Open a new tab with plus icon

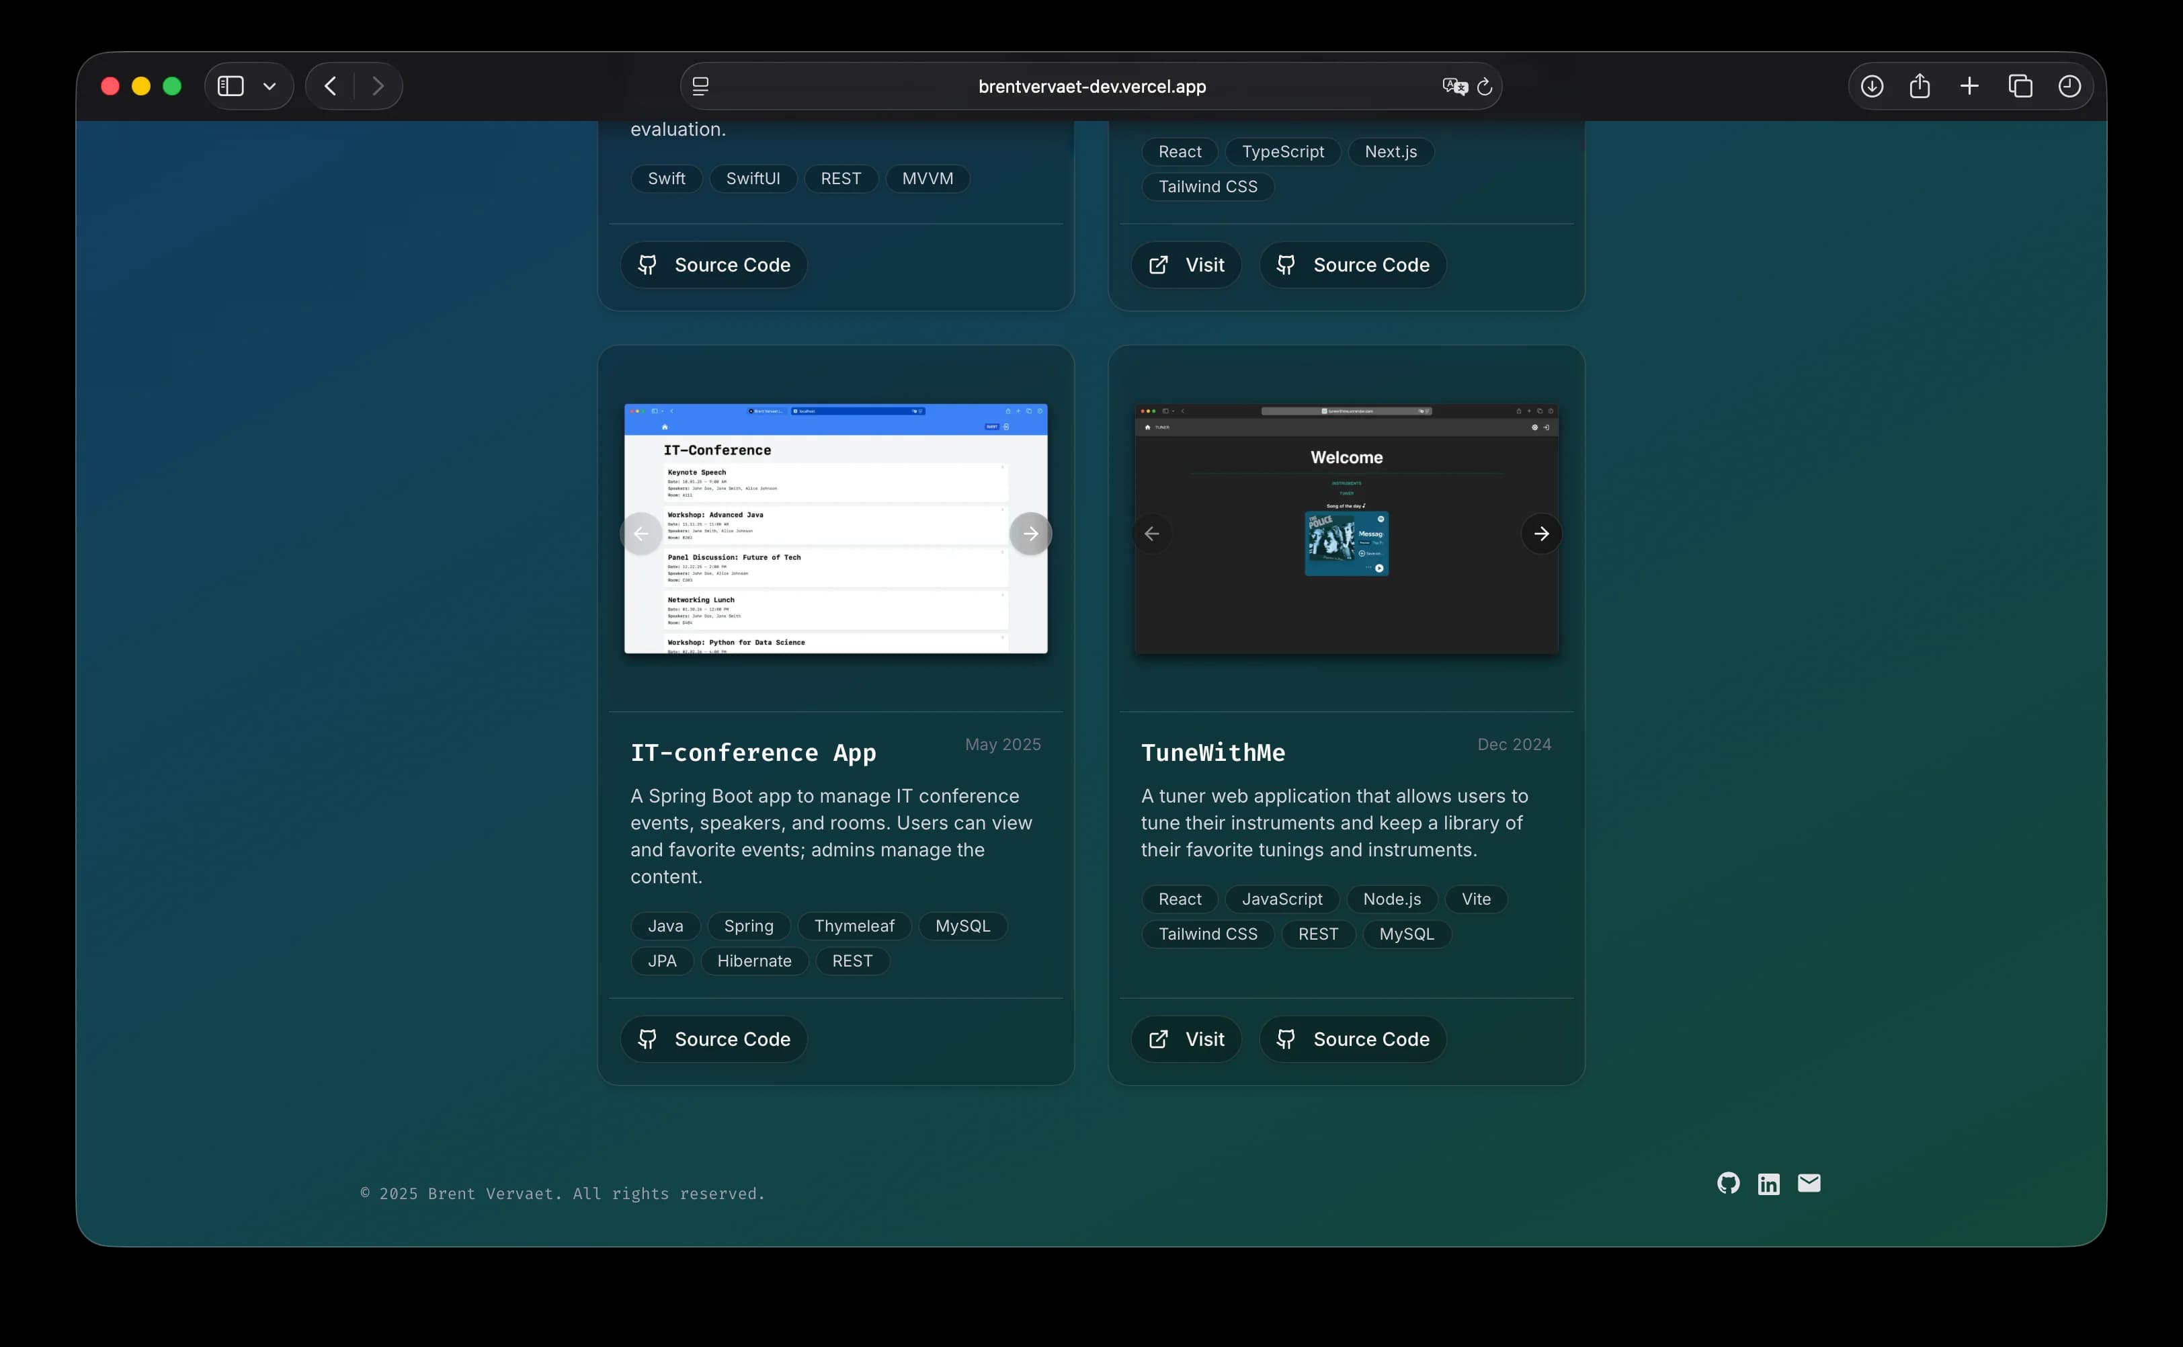1969,87
